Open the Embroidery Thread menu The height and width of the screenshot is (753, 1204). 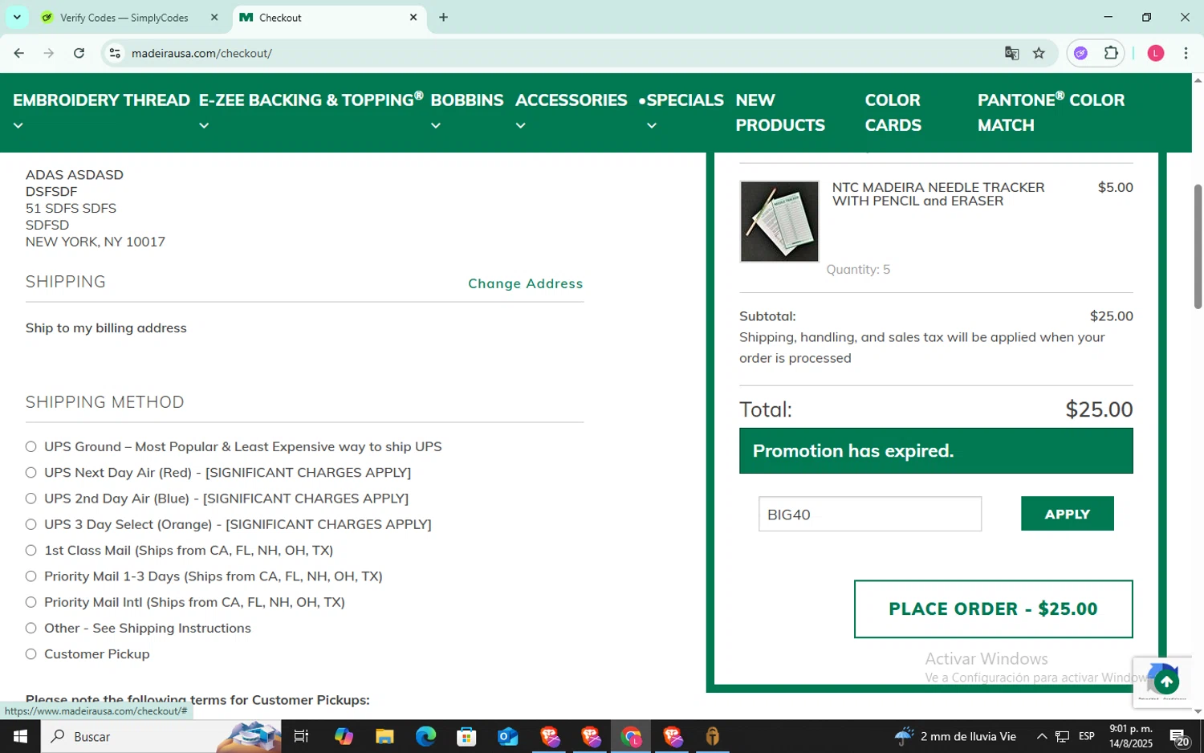pos(101,100)
